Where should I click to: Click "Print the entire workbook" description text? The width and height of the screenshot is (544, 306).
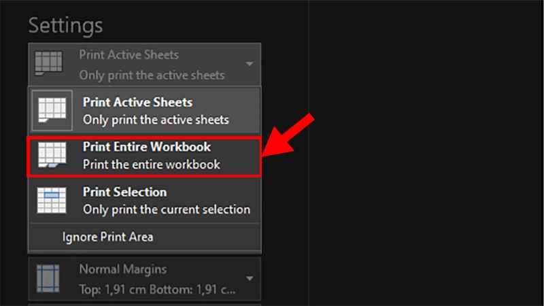pos(151,165)
